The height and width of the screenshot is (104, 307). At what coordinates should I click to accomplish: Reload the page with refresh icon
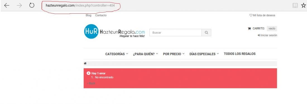(x=32, y=5)
